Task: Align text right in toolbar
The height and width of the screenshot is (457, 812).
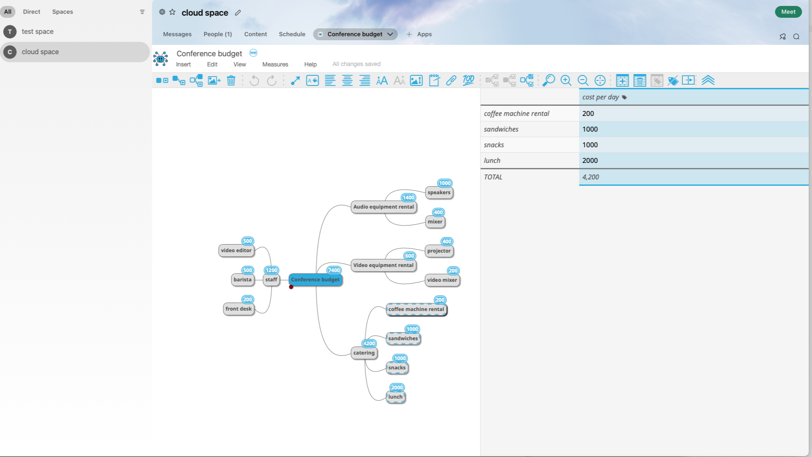Action: coord(365,80)
